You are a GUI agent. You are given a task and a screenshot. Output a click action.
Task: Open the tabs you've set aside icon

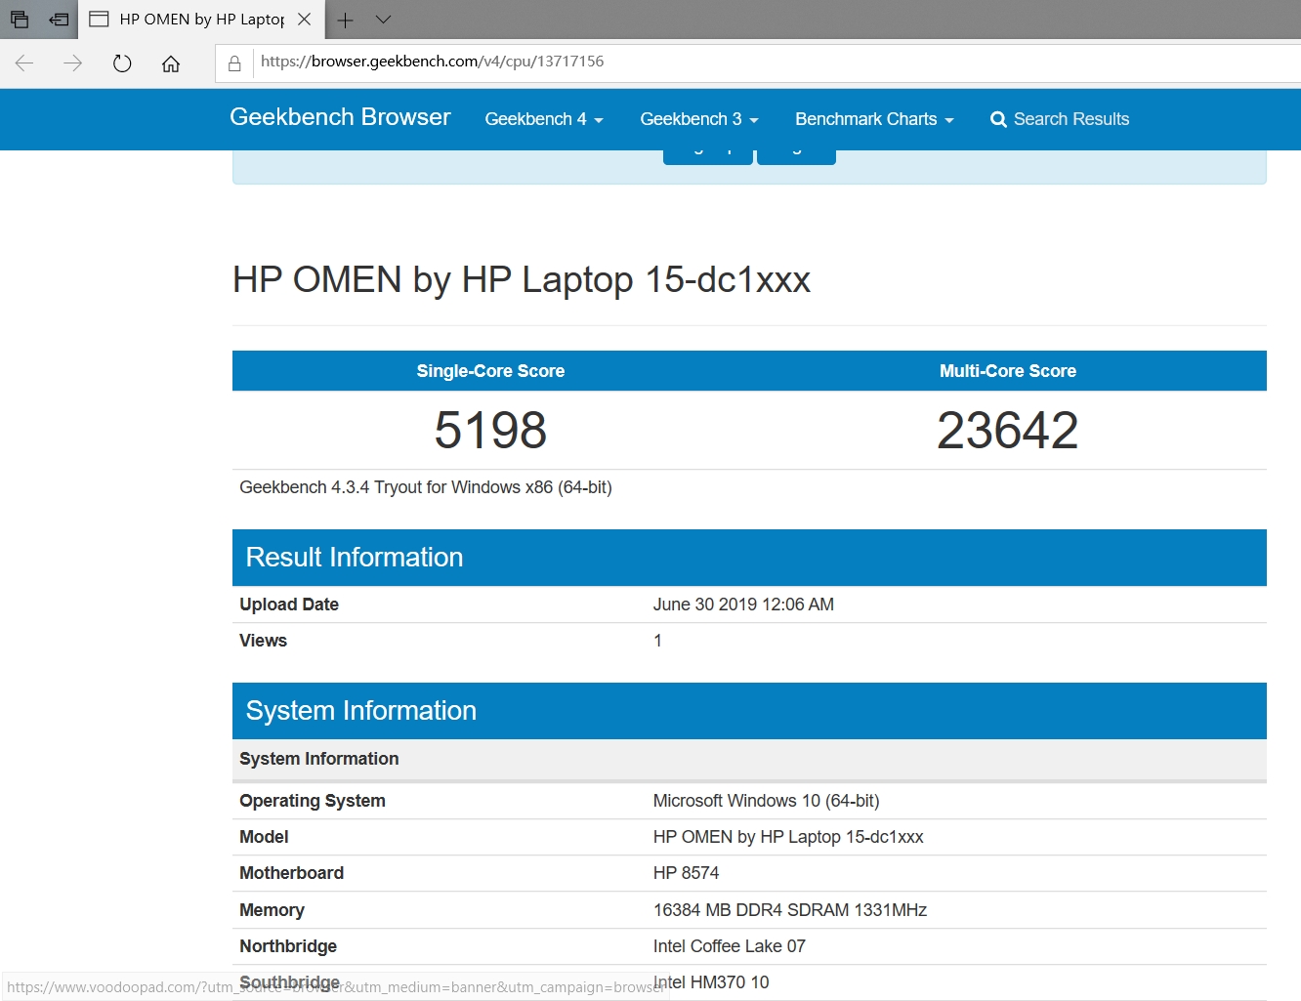coord(20,19)
